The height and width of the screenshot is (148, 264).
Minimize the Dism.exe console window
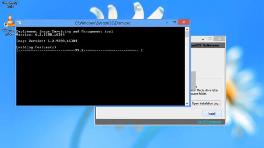pos(167,22)
